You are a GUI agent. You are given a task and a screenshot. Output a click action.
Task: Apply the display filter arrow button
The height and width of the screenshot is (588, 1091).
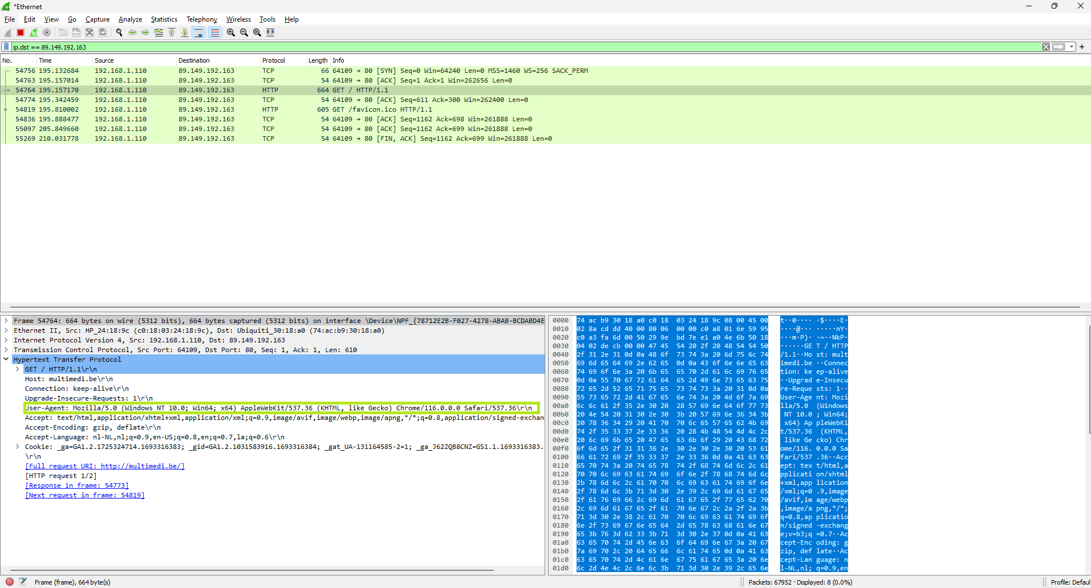click(1059, 47)
